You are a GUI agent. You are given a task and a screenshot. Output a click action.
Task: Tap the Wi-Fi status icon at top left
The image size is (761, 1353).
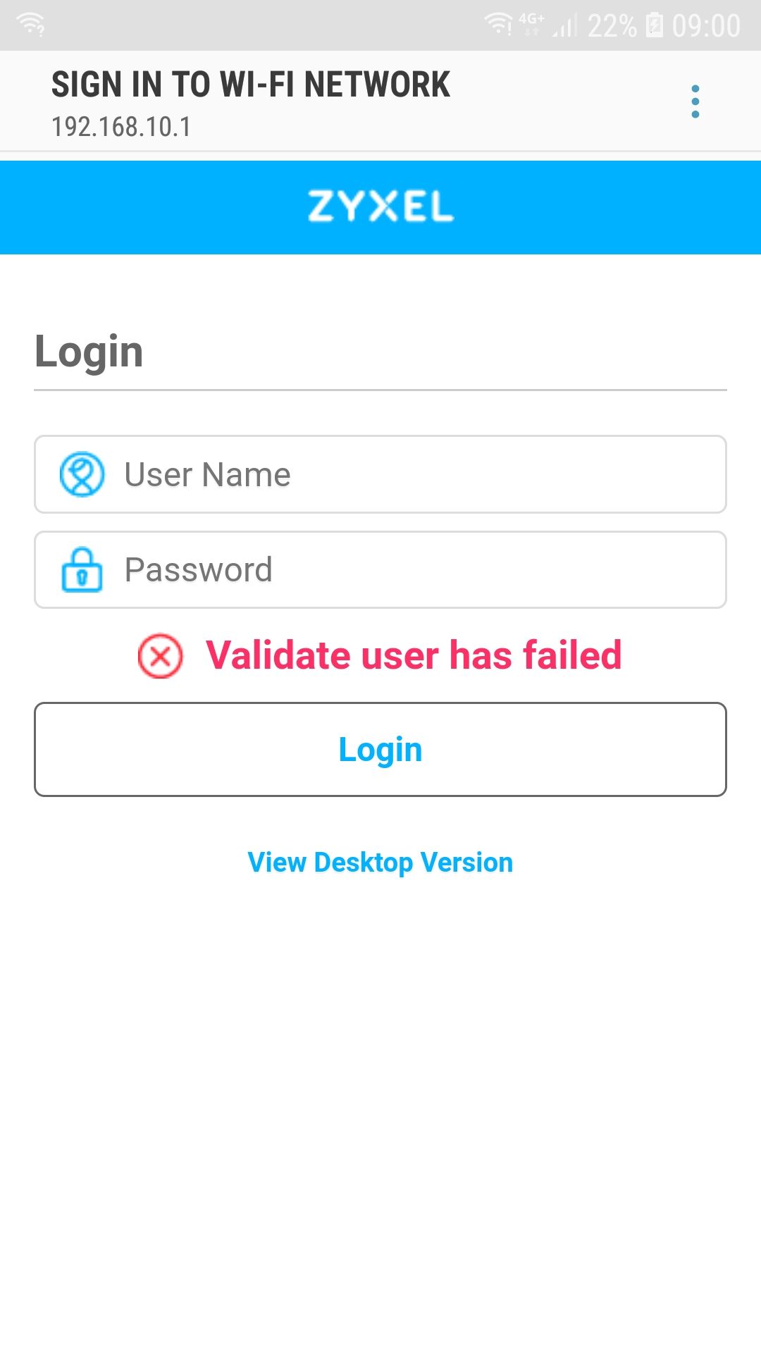tap(31, 25)
